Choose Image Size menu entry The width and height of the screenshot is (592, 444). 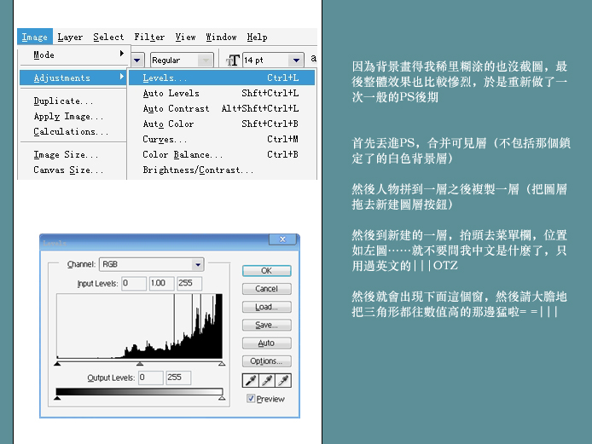coord(66,154)
